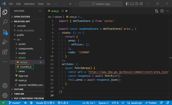Image resolution: width=172 pixels, height=105 pixels.
Task: Open the File menu
Action: click(x=11, y=4)
